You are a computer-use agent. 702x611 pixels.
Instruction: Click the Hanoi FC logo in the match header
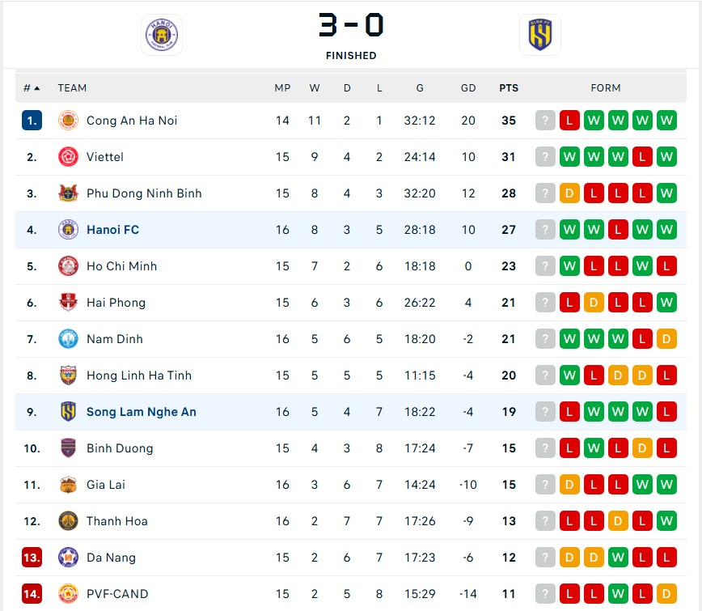pos(162,35)
